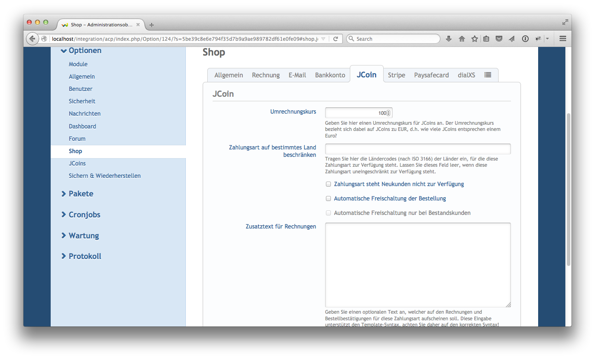Image resolution: width=595 pixels, height=359 pixels.
Task: Click the Umrechnungskurs number stepper
Action: coord(388,113)
